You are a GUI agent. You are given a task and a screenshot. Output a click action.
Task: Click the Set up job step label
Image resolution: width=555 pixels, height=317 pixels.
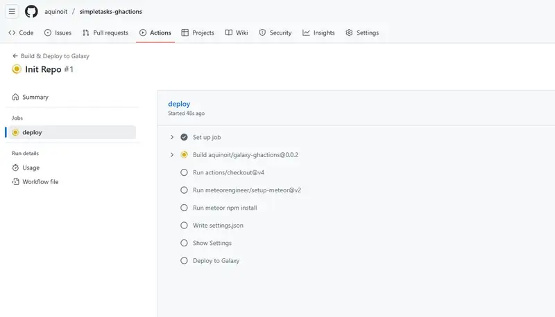tap(207, 137)
